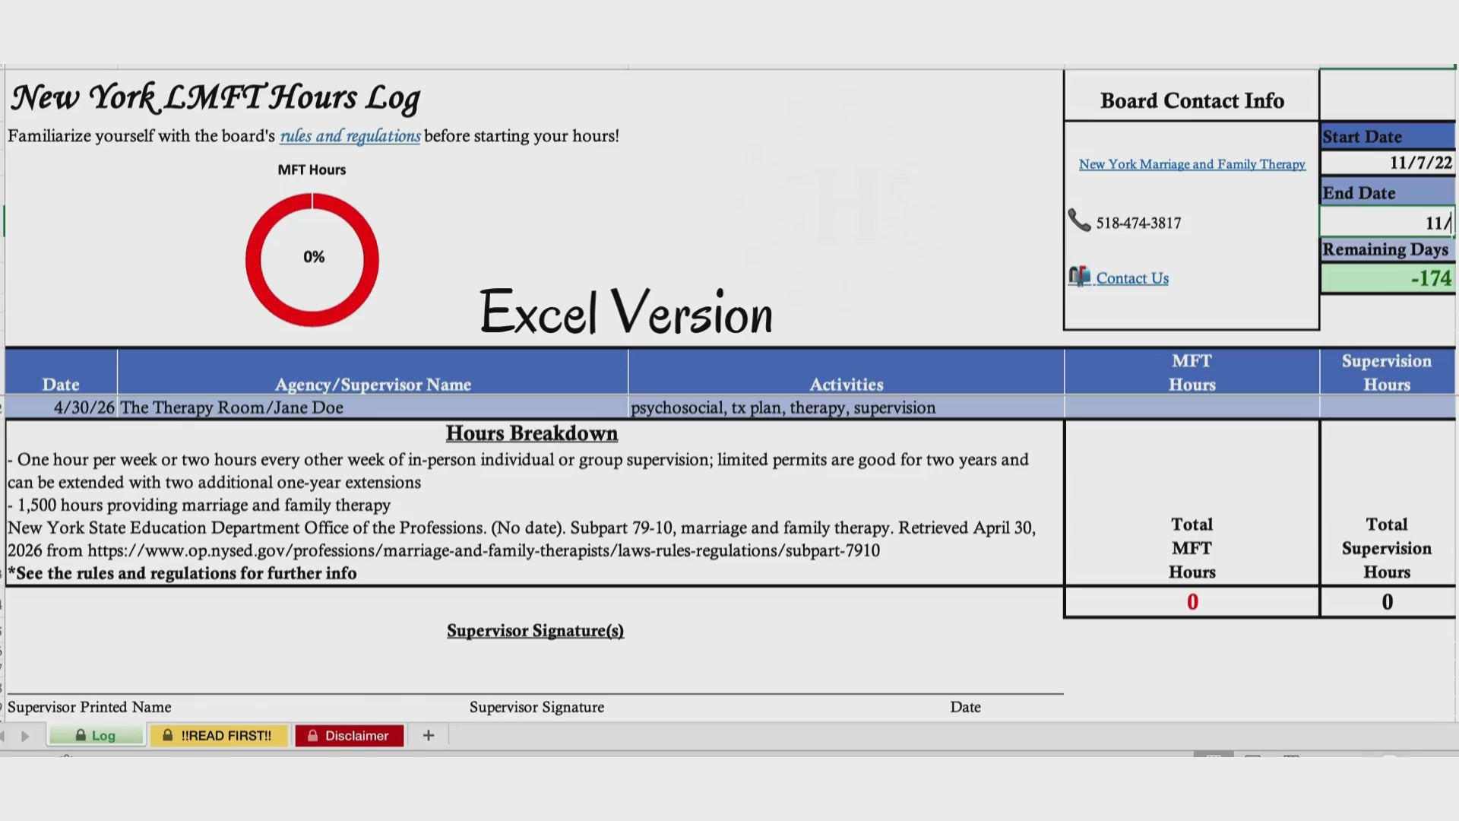Click the End Date label cell
Viewport: 1459px width, 821px height.
1388,193
